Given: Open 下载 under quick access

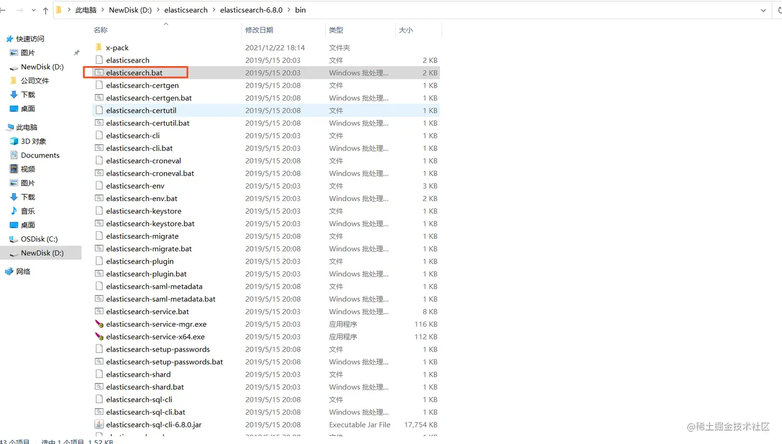Looking at the screenshot, I should click(x=28, y=95).
